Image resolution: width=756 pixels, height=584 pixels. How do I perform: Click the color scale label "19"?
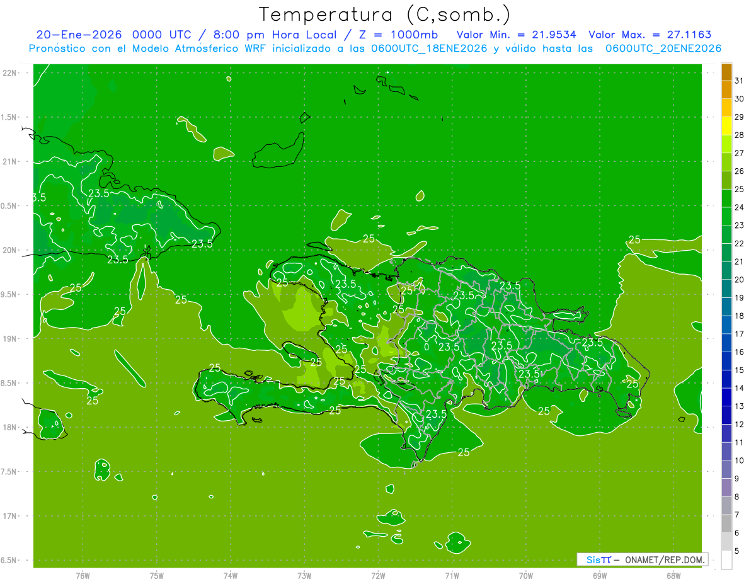pyautogui.click(x=740, y=297)
